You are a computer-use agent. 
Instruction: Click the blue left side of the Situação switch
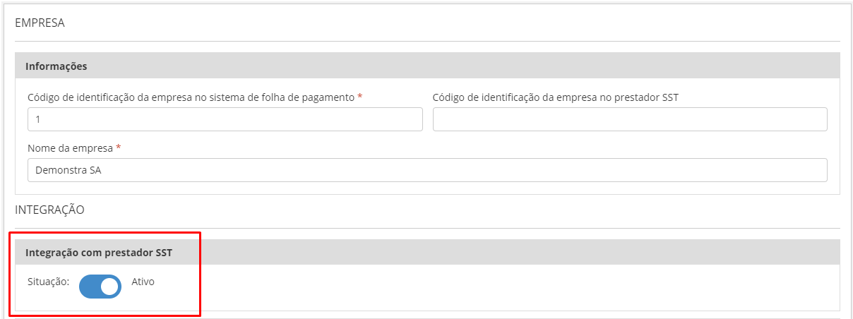point(90,286)
